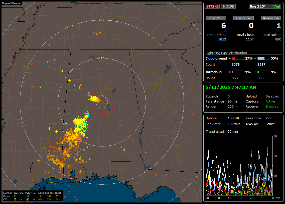Click the 110 range ring label
Screen dimensions: 285x204
[101, 58]
